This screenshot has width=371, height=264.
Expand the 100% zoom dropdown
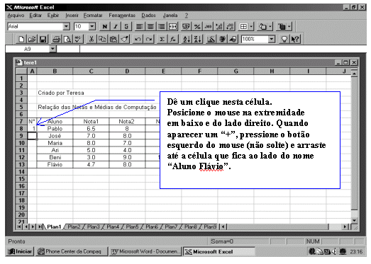point(272,39)
